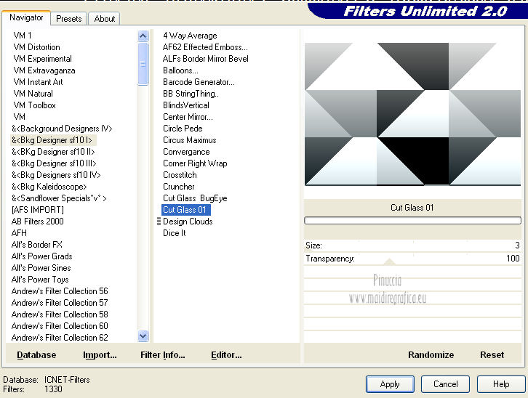
Task: Choose BlindsVertical filter
Action: [x=186, y=105]
